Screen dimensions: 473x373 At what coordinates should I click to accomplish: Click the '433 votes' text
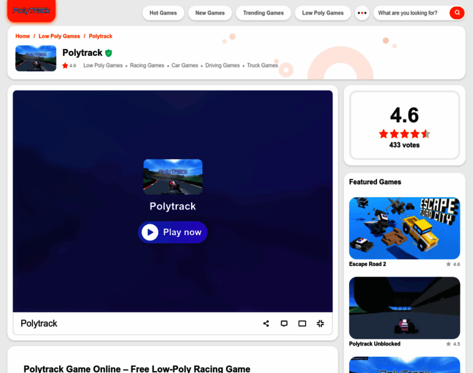[405, 145]
